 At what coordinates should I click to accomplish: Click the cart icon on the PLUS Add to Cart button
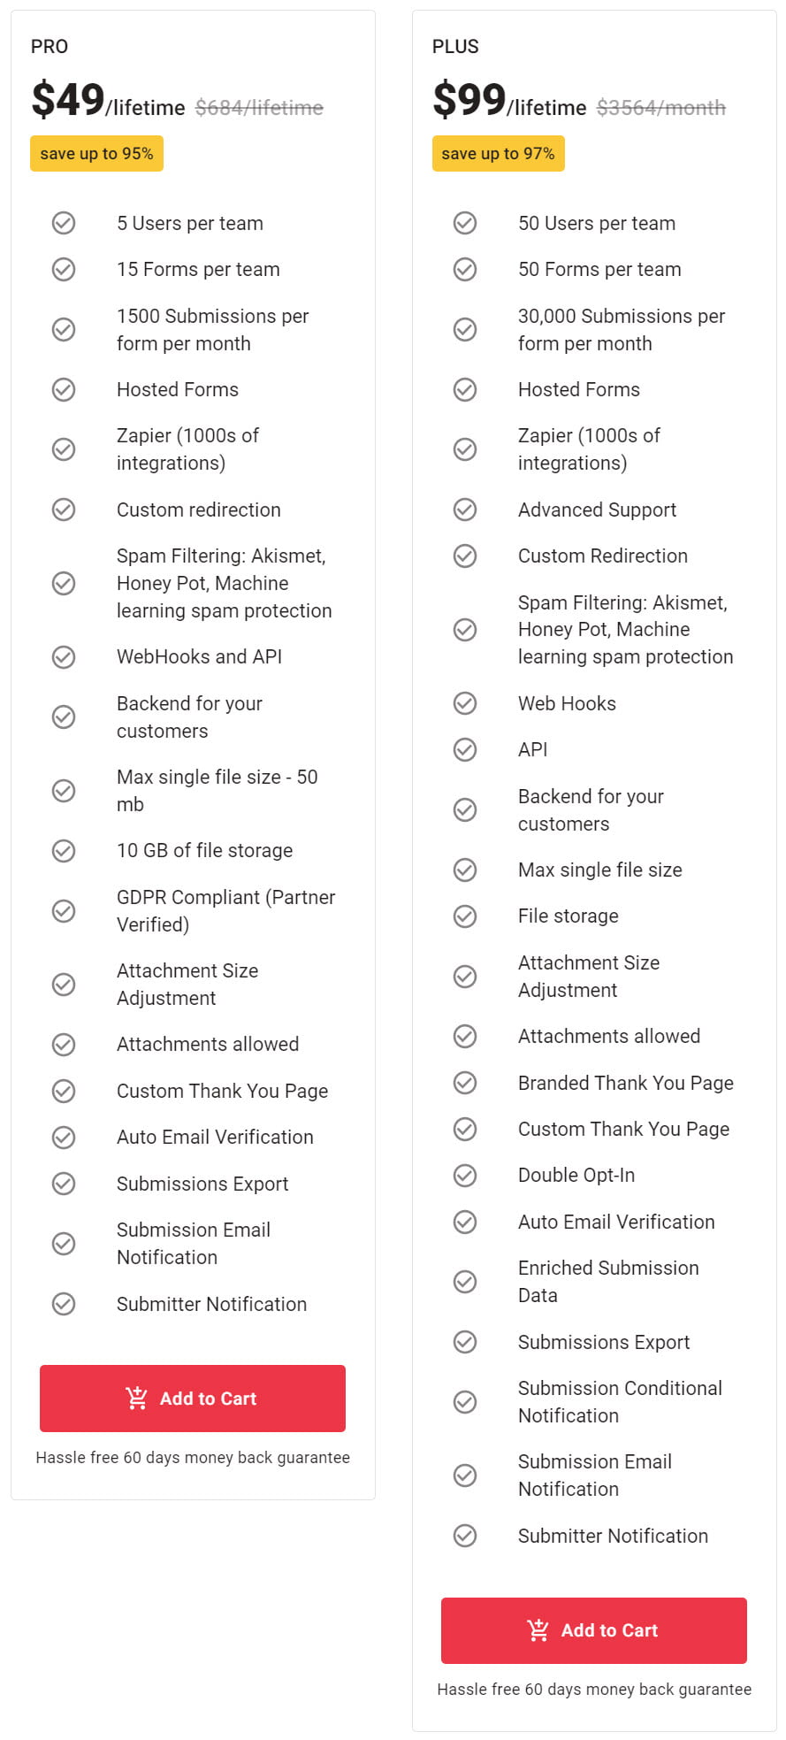click(539, 1630)
